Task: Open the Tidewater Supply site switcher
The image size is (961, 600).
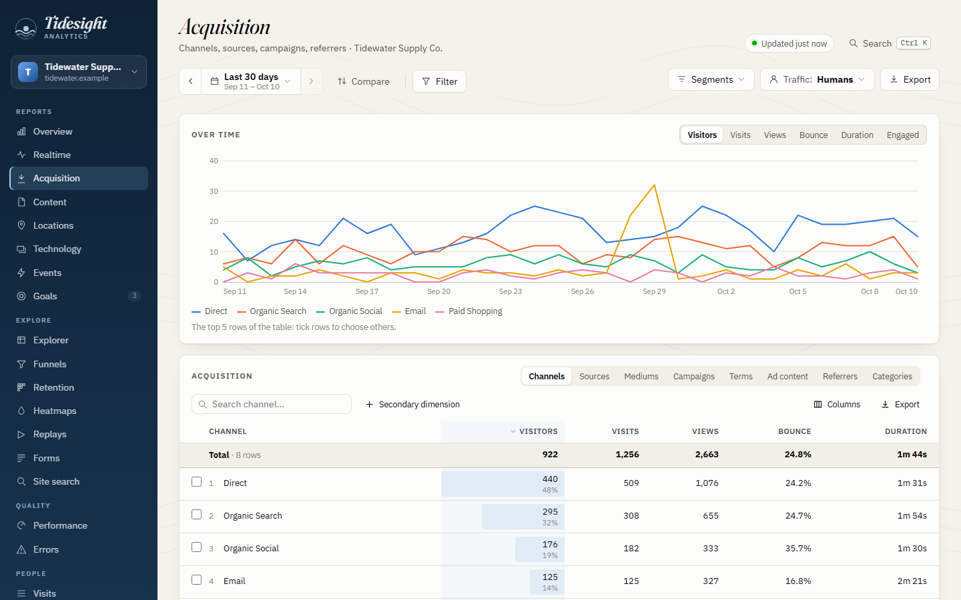Action: [79, 72]
